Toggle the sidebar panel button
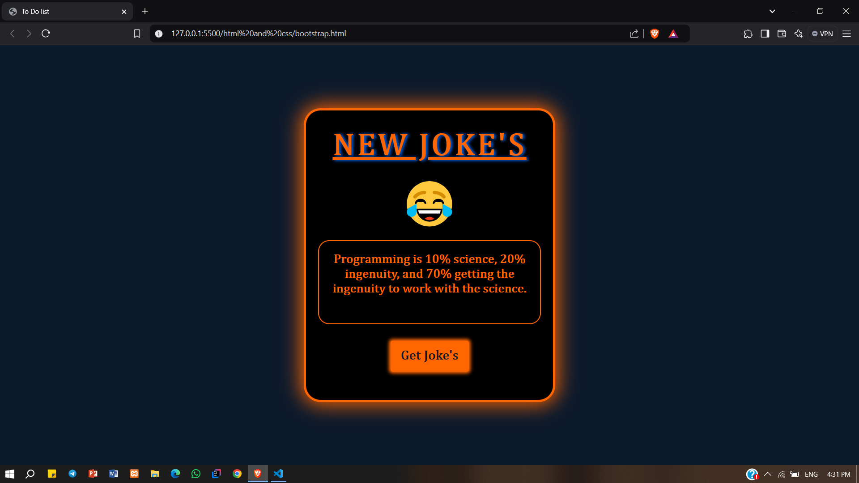 765,34
